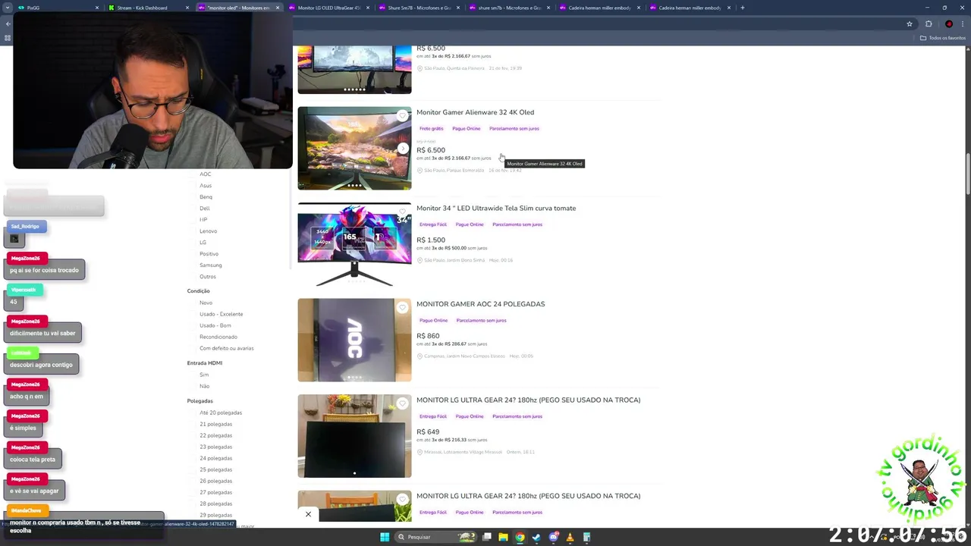Show next photo of Alienware monitor listing
This screenshot has width=971, height=546.
403,149
